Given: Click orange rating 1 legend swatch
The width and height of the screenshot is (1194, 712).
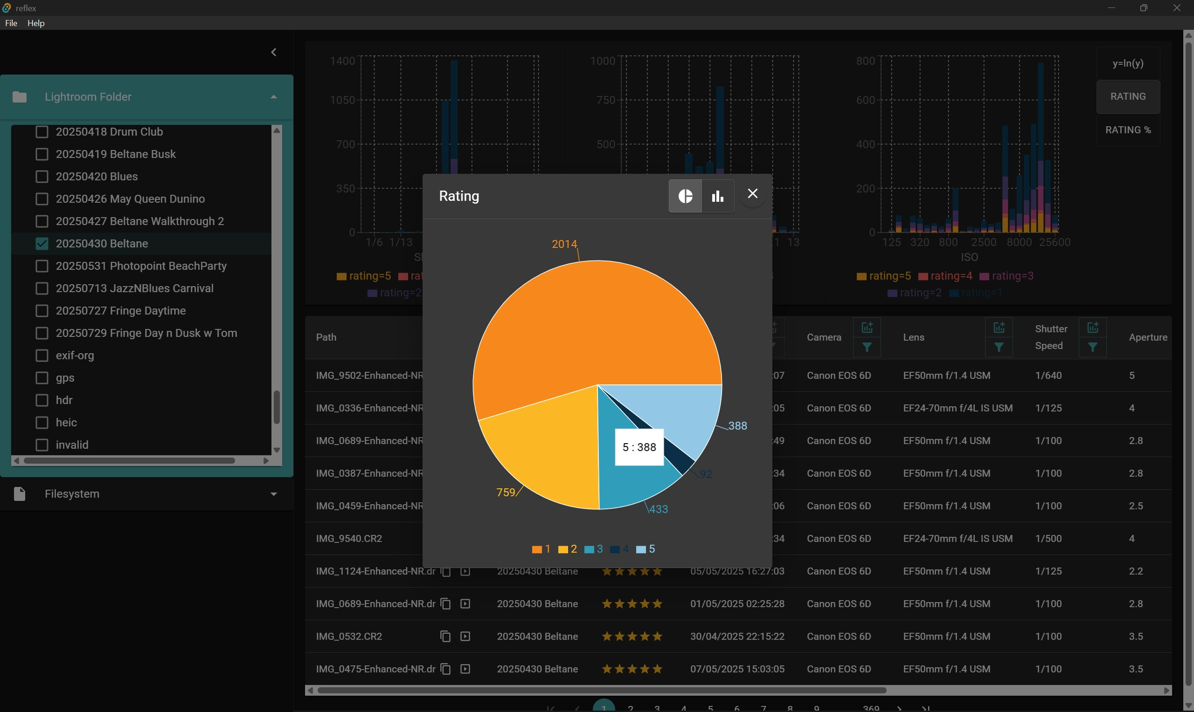Looking at the screenshot, I should 537,549.
